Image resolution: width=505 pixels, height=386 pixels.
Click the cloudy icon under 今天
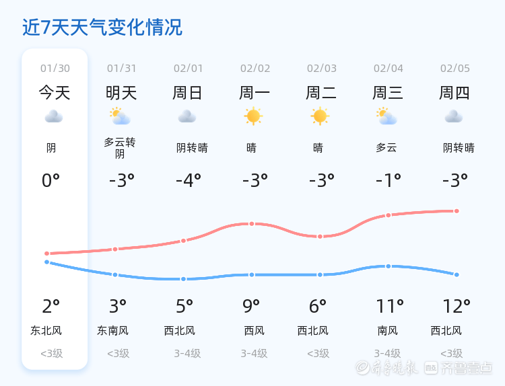click(x=54, y=116)
